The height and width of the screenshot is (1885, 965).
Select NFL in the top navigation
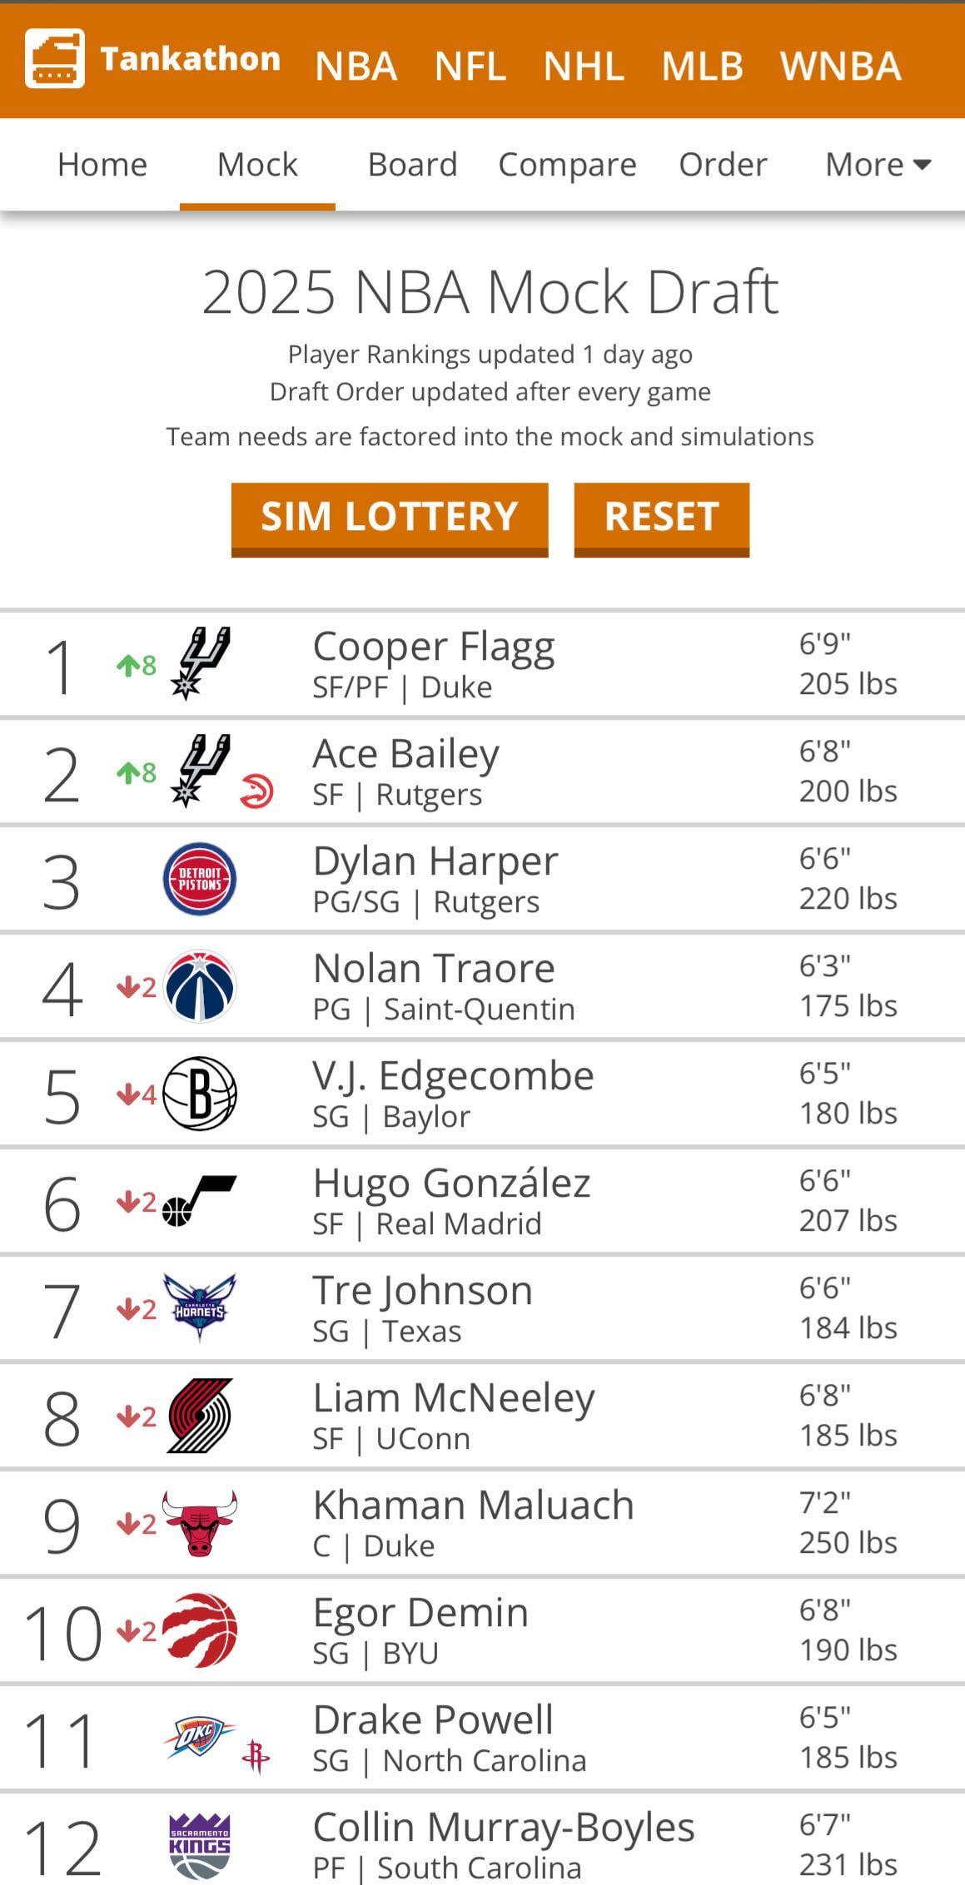pyautogui.click(x=470, y=67)
